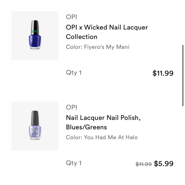Click the $5.99 sale price
Screen dimensions: 185x185
coord(164,164)
